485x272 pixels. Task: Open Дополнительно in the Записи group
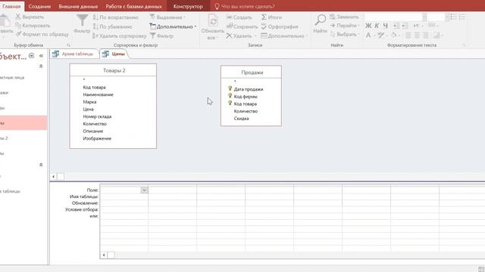click(x=284, y=36)
